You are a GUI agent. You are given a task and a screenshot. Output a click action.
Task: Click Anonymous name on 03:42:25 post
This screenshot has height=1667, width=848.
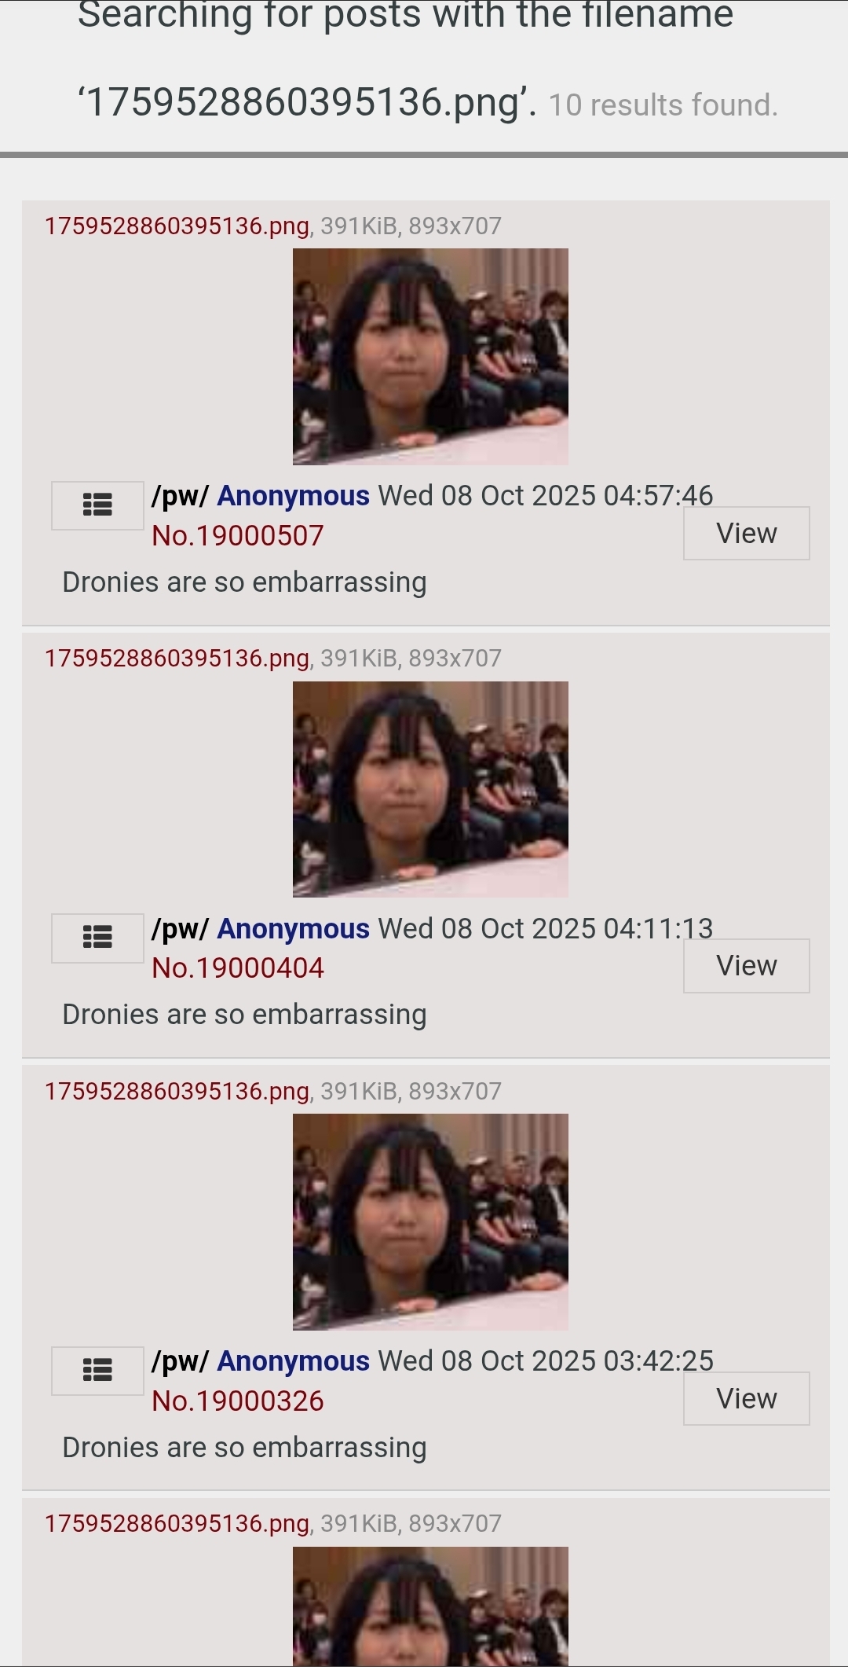tap(293, 1361)
